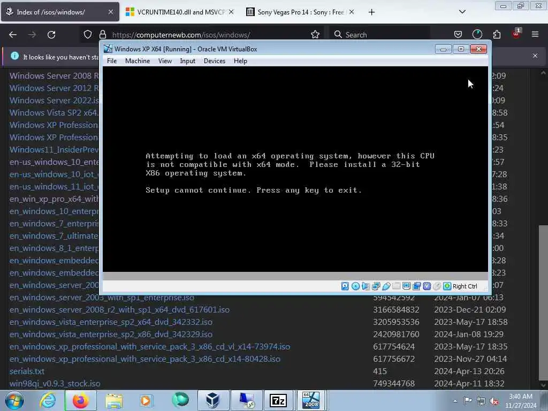The height and width of the screenshot is (411, 548).
Task: Click the audio status icon in VirtualBox
Action: coord(366,286)
